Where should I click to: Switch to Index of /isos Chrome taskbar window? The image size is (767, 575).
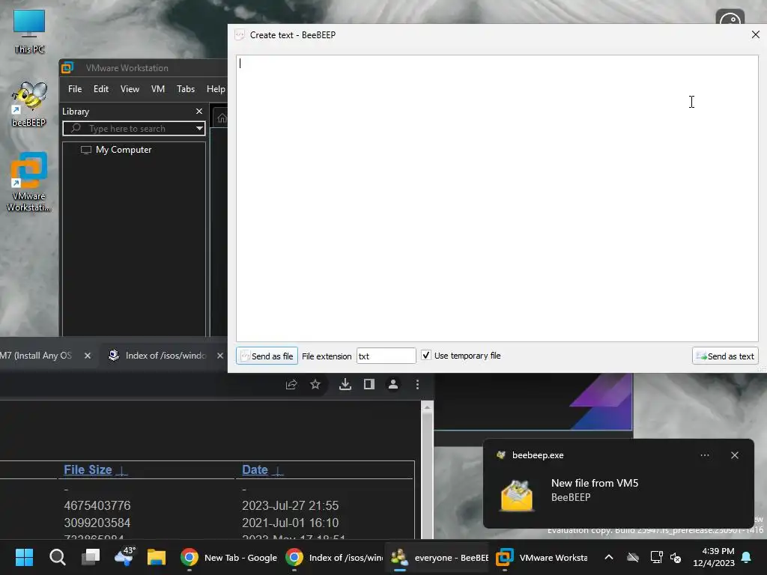coord(333,557)
